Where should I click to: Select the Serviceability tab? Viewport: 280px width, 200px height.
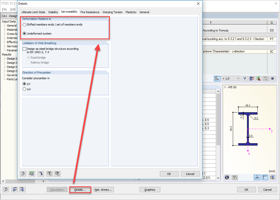pos(69,12)
